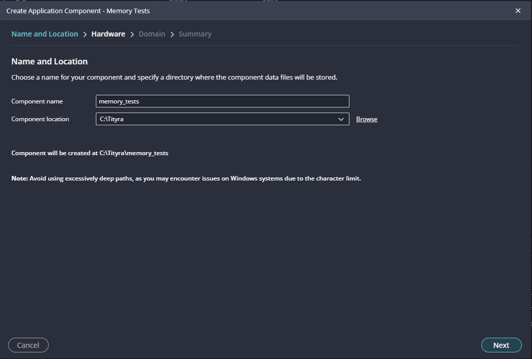Jump to the Domain wizard step

pos(152,34)
